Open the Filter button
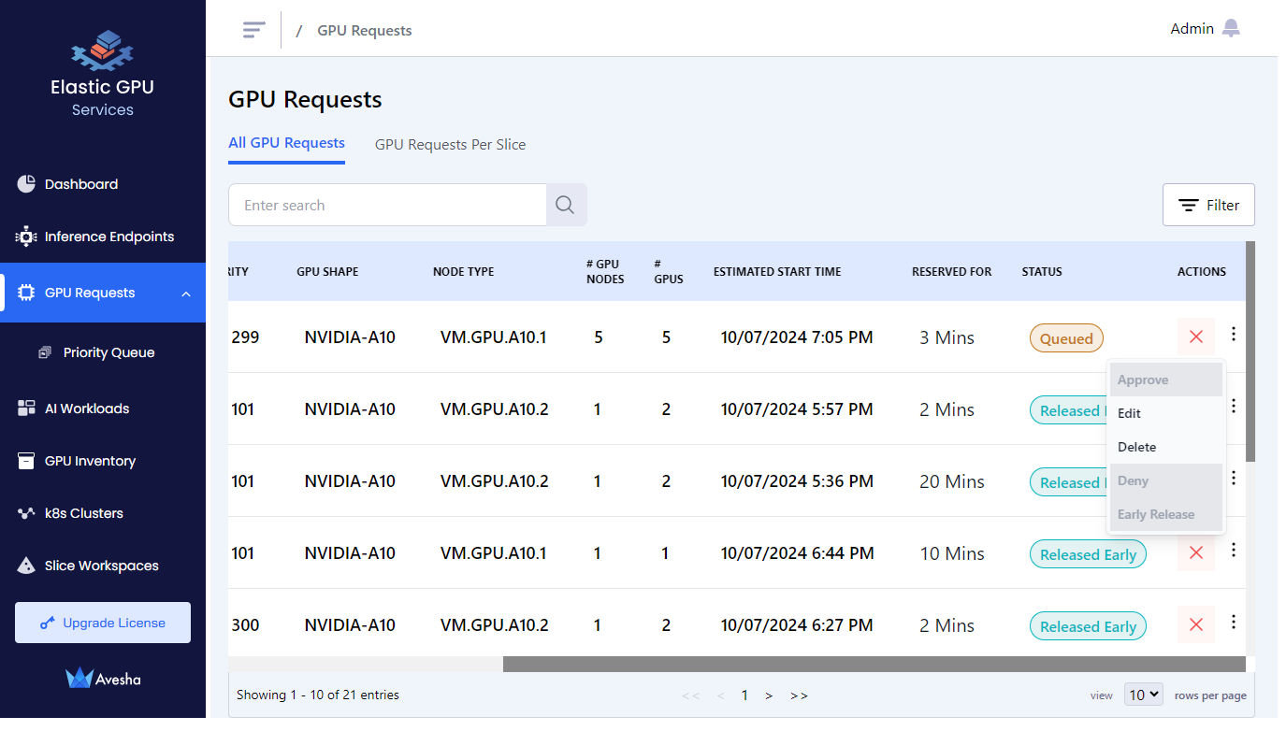1286x731 pixels. [x=1208, y=205]
